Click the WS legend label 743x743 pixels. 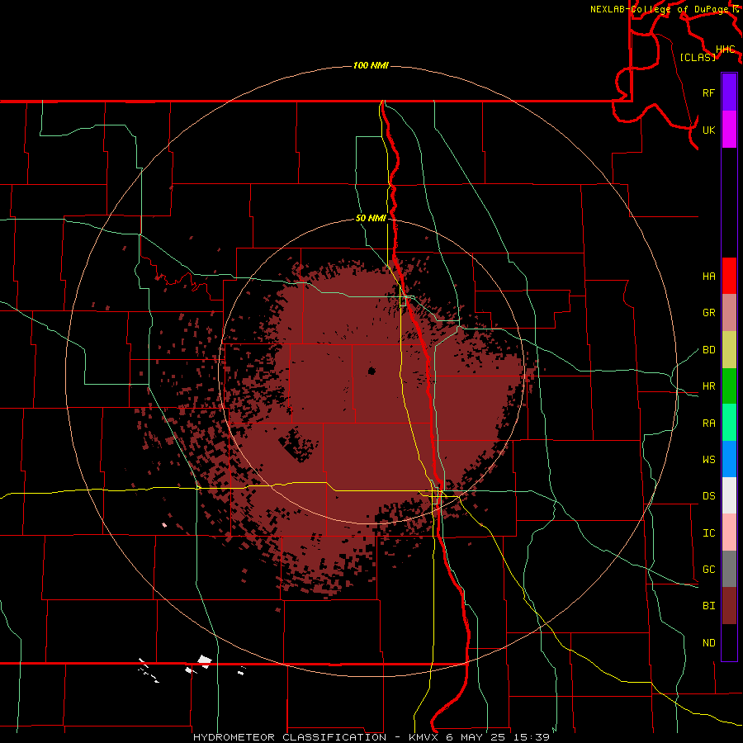click(x=708, y=460)
